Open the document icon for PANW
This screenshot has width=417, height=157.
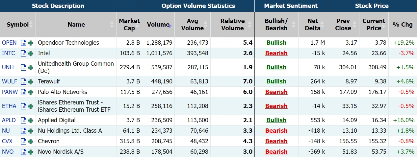click(23, 92)
